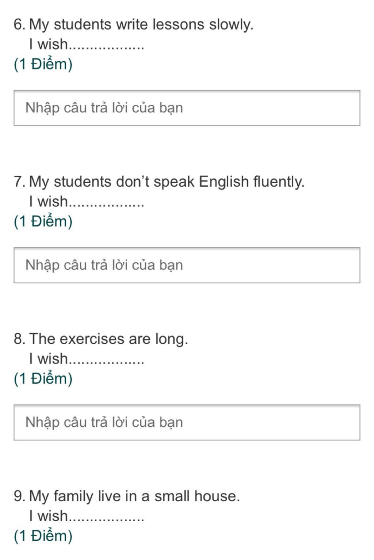Screen dimensions: 374x560
Task: Focus the answer box under question 7
Action: (x=187, y=265)
